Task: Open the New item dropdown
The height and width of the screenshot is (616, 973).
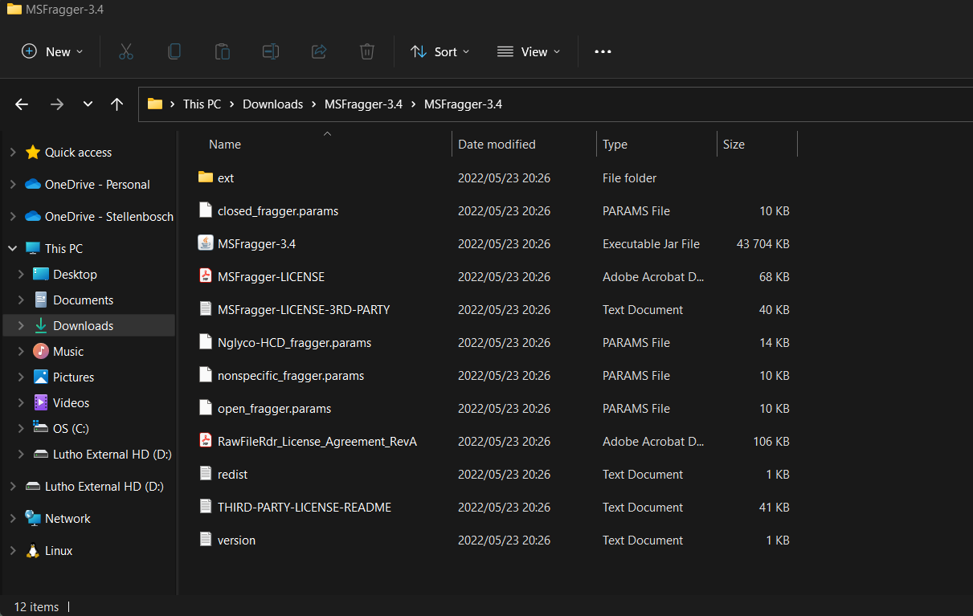Action: (52, 51)
